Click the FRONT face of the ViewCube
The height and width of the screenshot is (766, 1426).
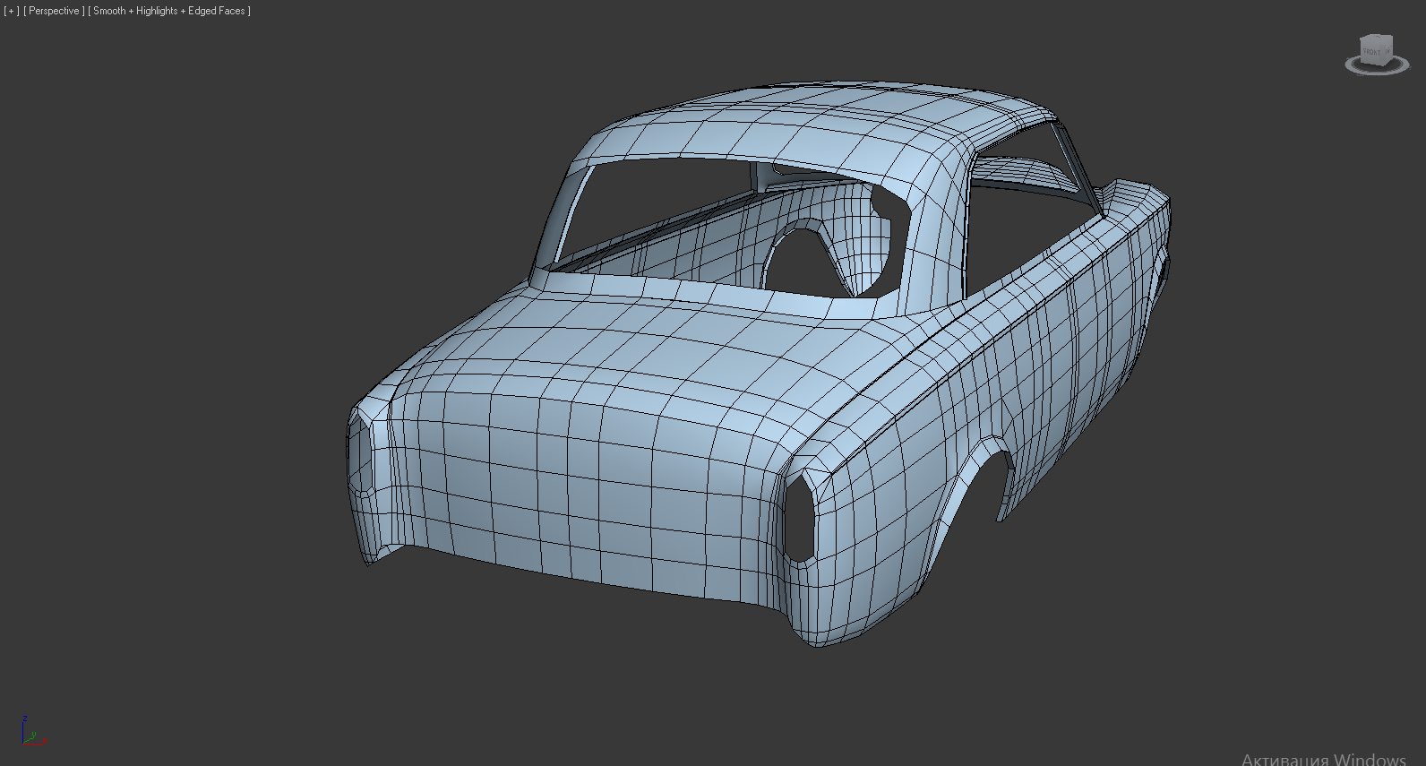pyautogui.click(x=1372, y=52)
